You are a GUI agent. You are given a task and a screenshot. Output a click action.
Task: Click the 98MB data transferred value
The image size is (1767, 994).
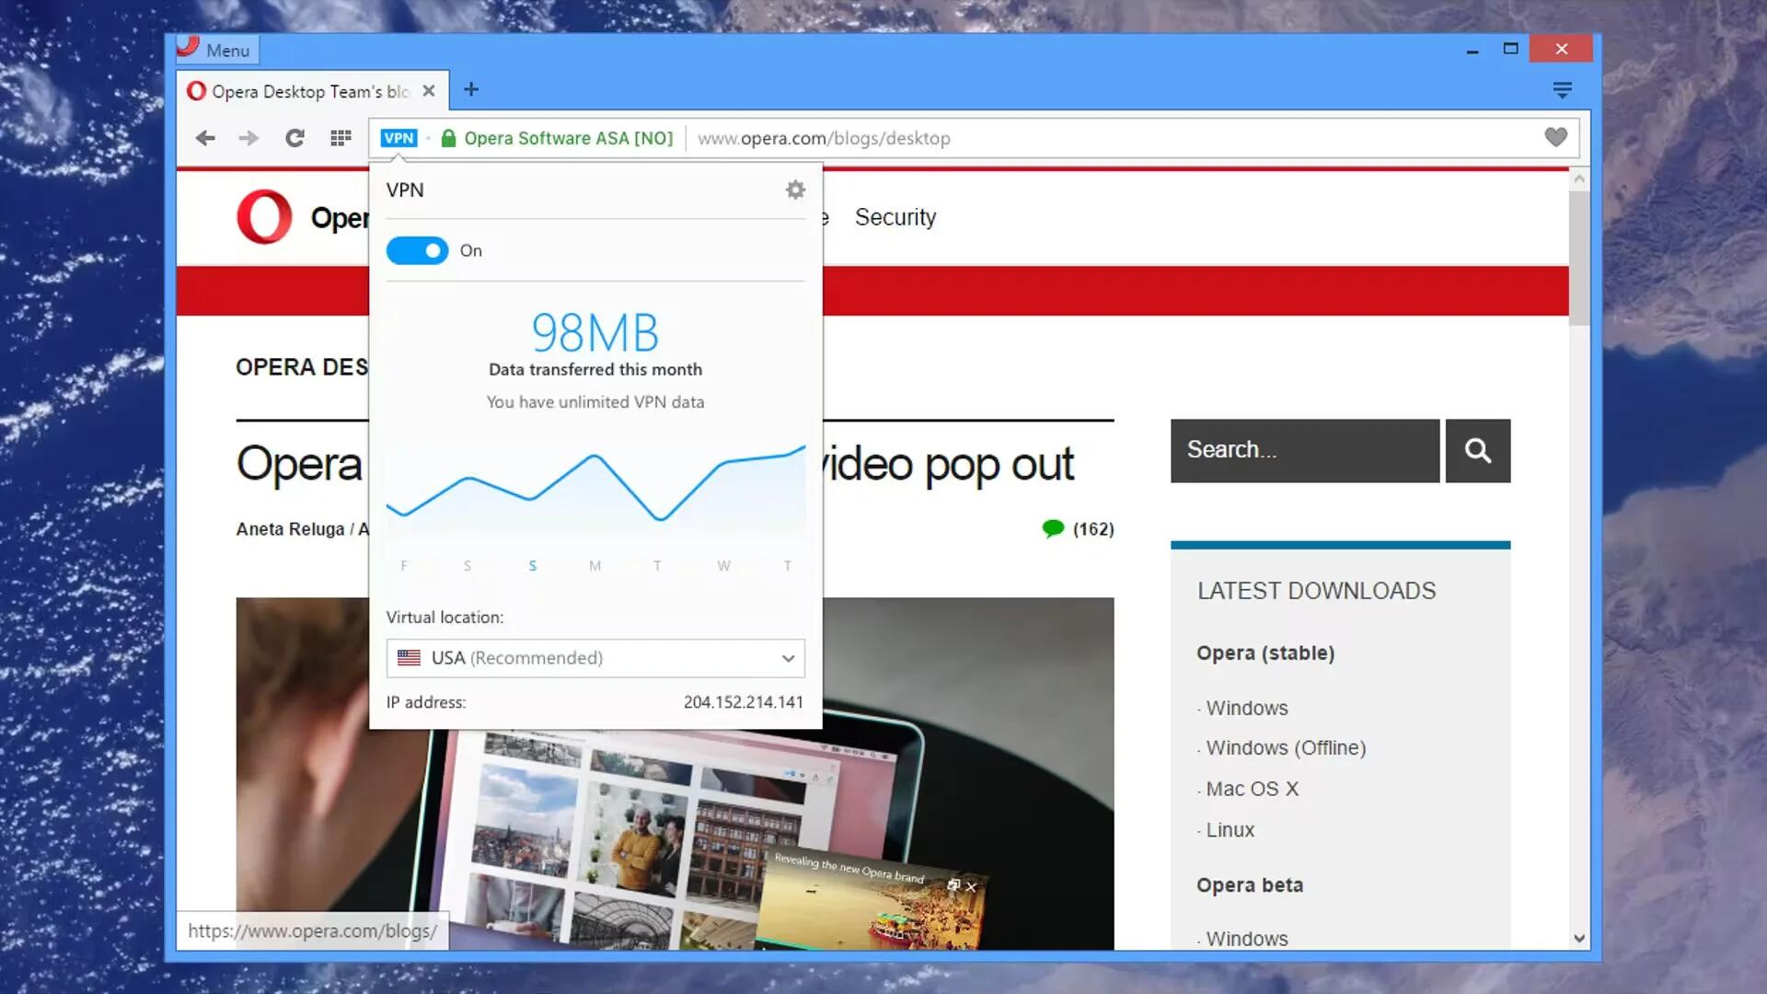[x=595, y=332]
